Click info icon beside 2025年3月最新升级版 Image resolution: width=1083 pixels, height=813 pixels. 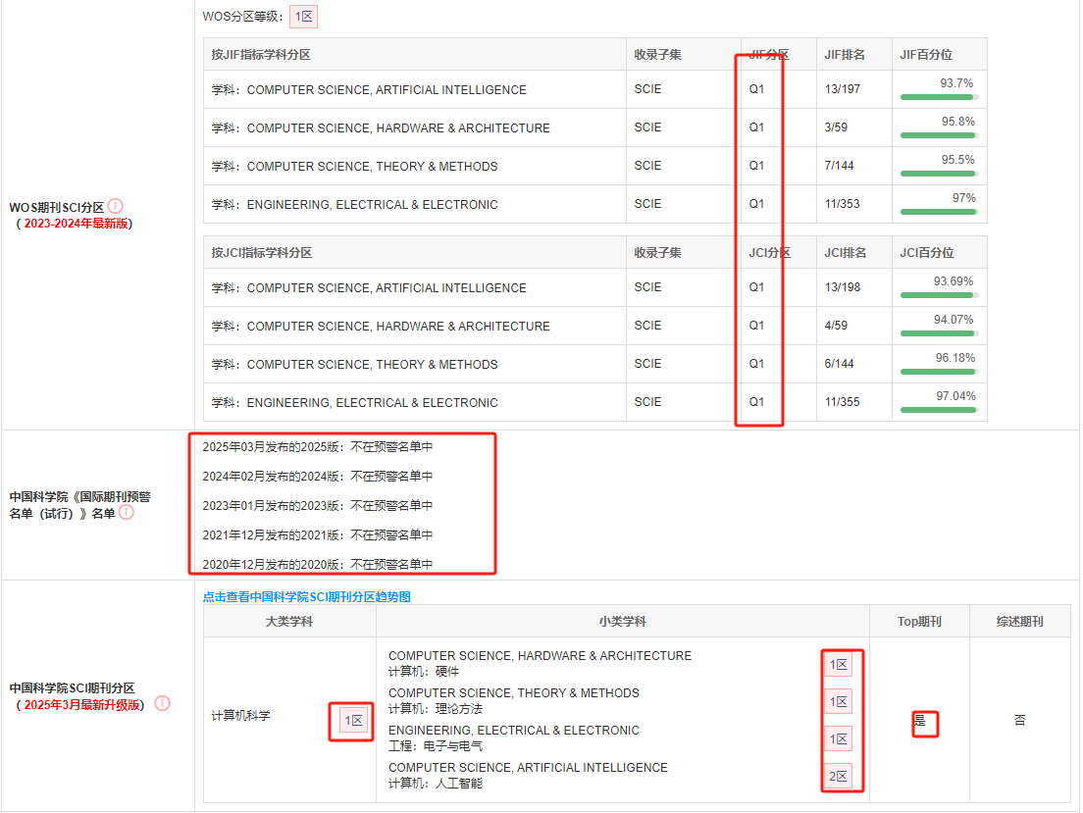click(162, 703)
